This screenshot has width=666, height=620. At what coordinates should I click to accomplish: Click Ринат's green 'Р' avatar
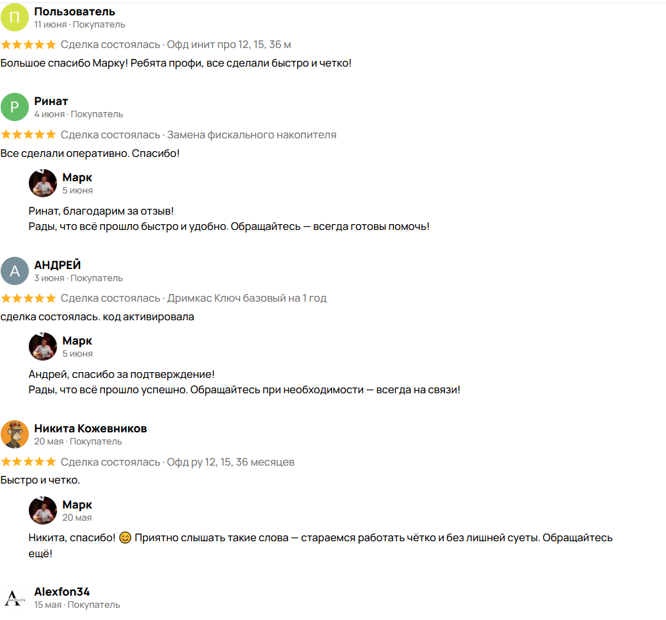[x=15, y=107]
